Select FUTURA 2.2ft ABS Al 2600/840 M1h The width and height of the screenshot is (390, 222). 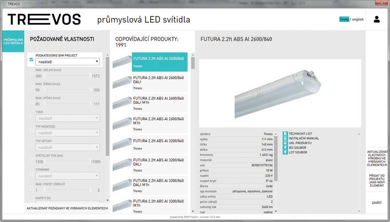tap(160, 124)
